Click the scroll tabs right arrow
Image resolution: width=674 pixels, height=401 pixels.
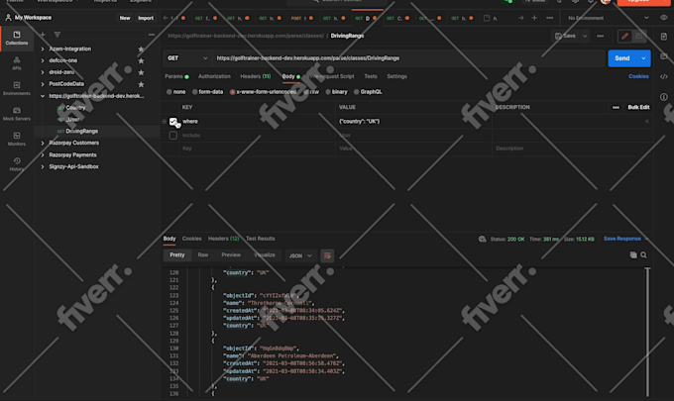[x=520, y=18]
